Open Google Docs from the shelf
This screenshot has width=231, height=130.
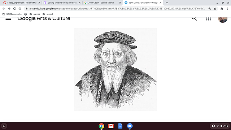pyautogui.click(x=120, y=126)
